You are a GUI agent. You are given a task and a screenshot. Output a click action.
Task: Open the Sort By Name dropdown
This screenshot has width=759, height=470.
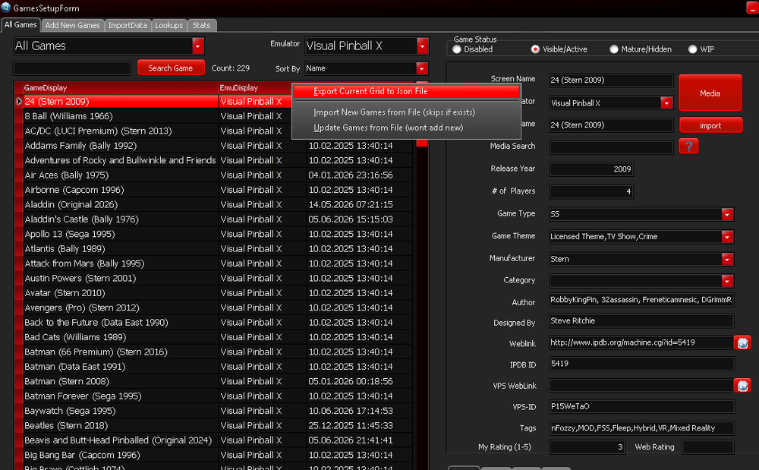click(x=421, y=69)
